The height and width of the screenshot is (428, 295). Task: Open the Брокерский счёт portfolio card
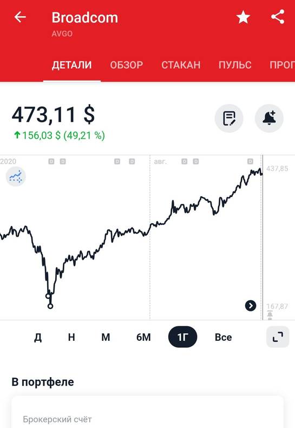tap(147, 412)
